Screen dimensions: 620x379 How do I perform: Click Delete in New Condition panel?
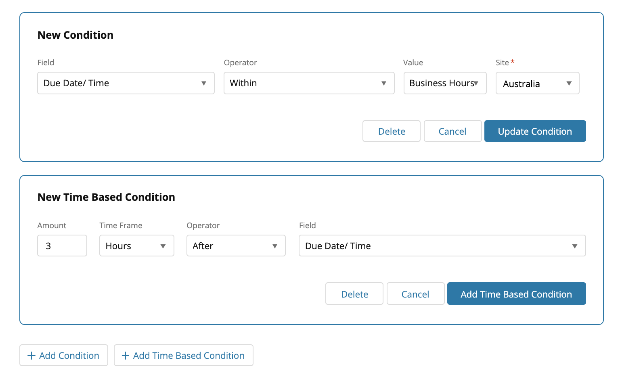(x=392, y=131)
